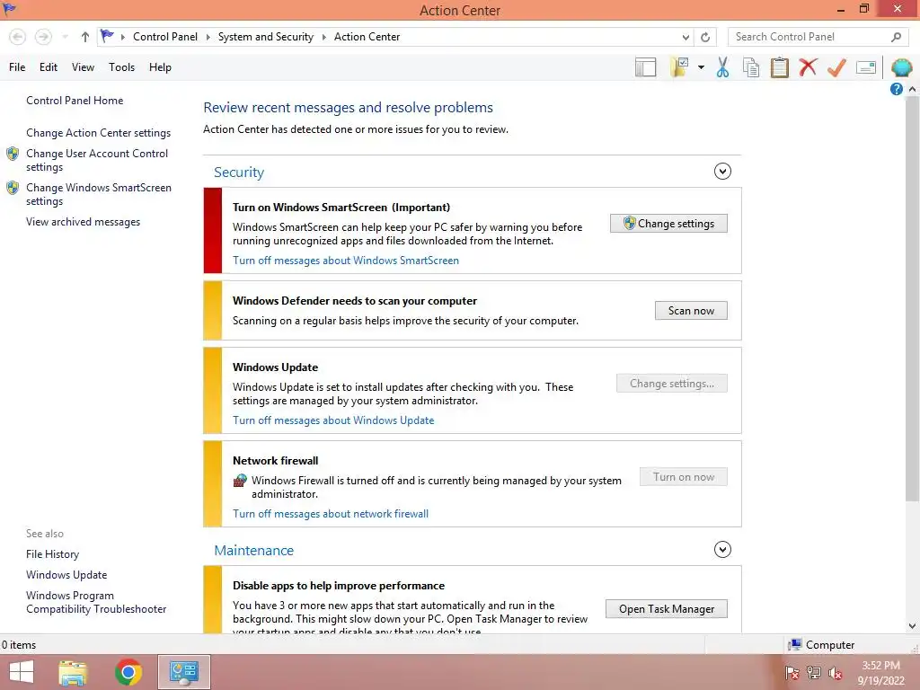
Task: Open the Help menu
Action: coord(160,67)
